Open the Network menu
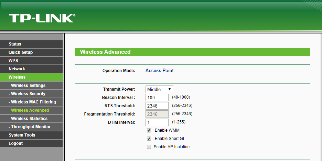This screenshot has width=322, height=161. pyautogui.click(x=31, y=69)
